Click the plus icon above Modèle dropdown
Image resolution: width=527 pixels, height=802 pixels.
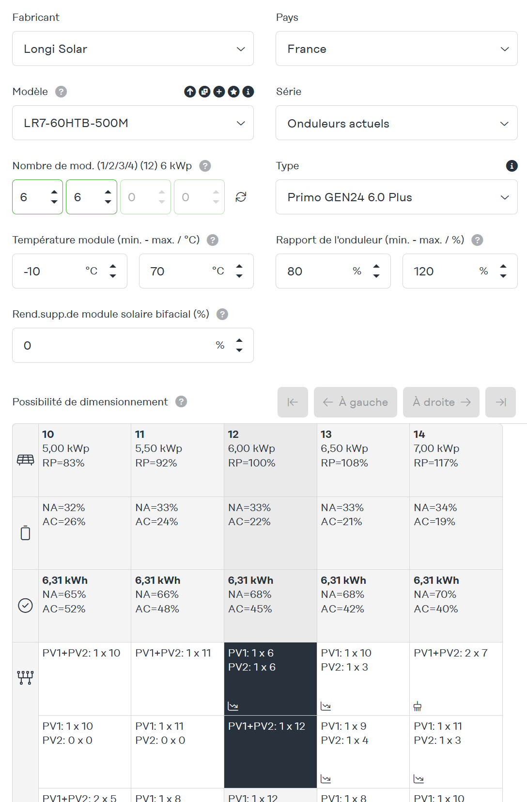tap(219, 92)
